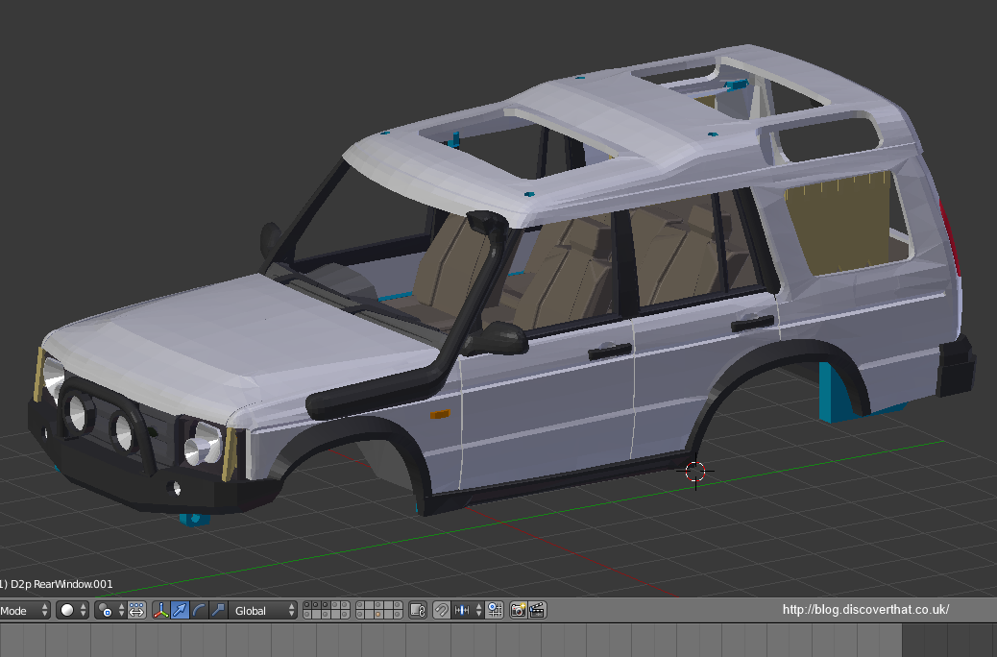Click the OpenGL render still camera icon
This screenshot has height=657, width=997.
point(518,610)
